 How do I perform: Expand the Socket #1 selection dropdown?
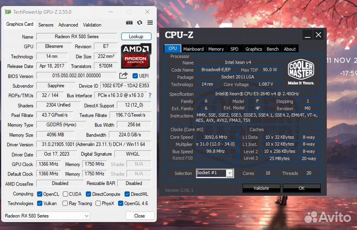[x=229, y=173]
